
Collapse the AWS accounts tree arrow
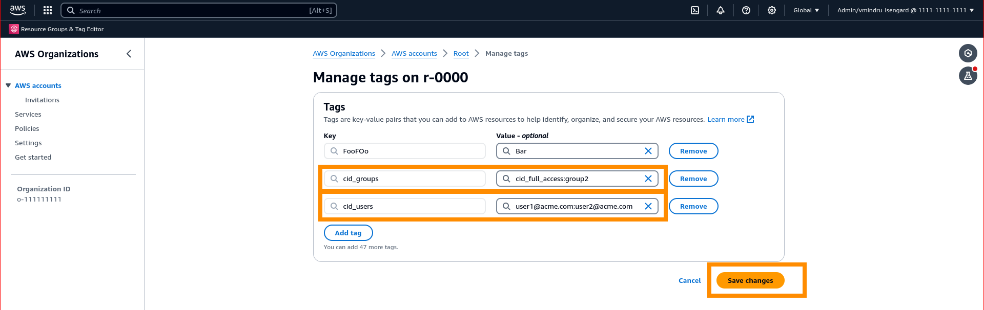click(8, 85)
